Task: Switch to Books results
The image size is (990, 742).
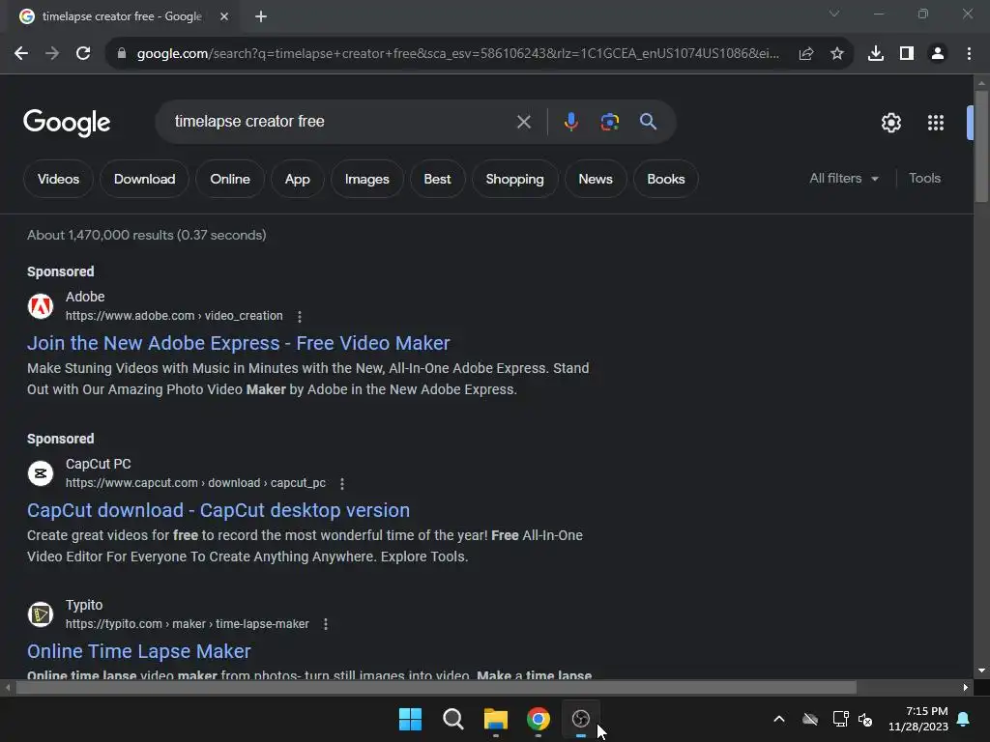Action: coord(666,179)
